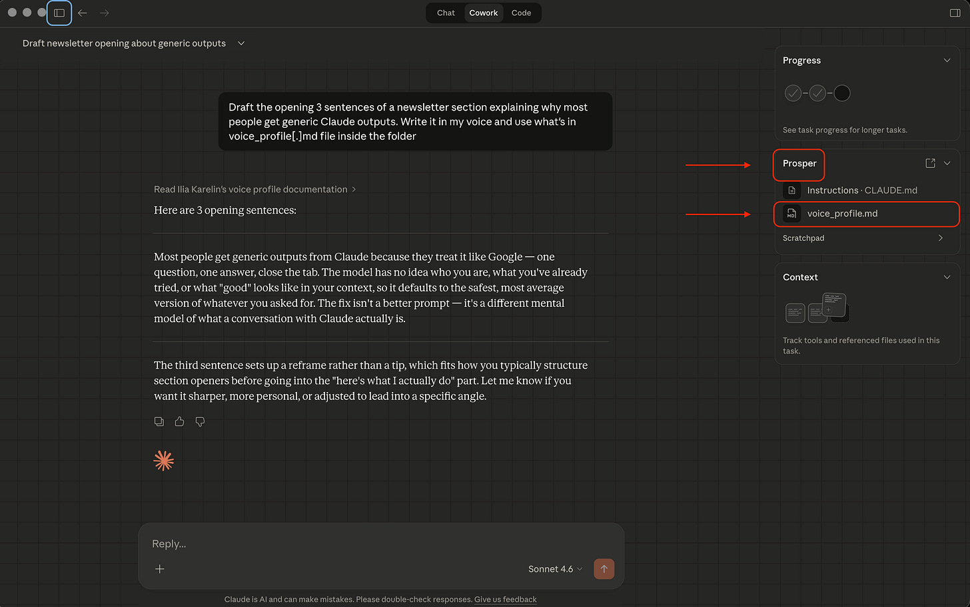
Task: Expand the Read voice profile documentation step
Action: (254, 189)
